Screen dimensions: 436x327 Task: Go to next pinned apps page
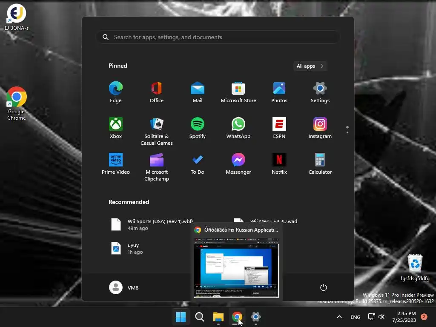(x=347, y=132)
